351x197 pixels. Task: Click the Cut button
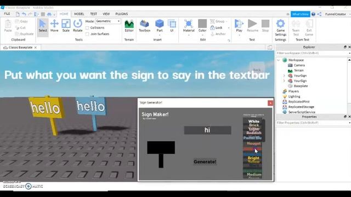[20, 28]
